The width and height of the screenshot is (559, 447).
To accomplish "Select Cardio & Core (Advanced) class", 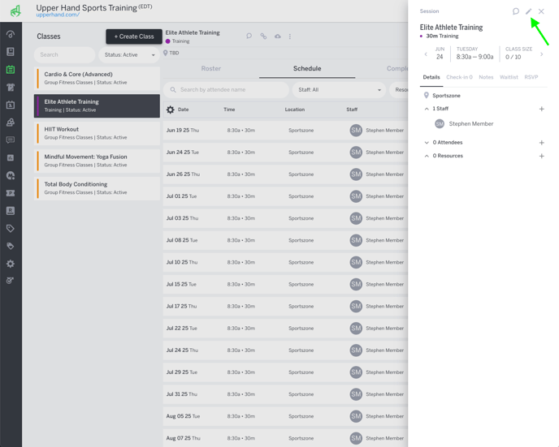I will [97, 78].
